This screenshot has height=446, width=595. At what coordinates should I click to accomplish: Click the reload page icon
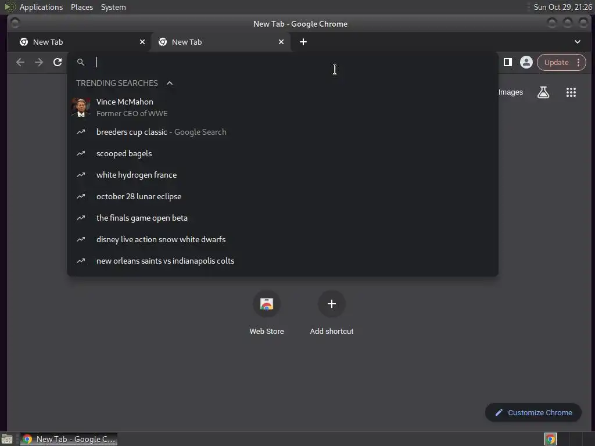coord(58,62)
